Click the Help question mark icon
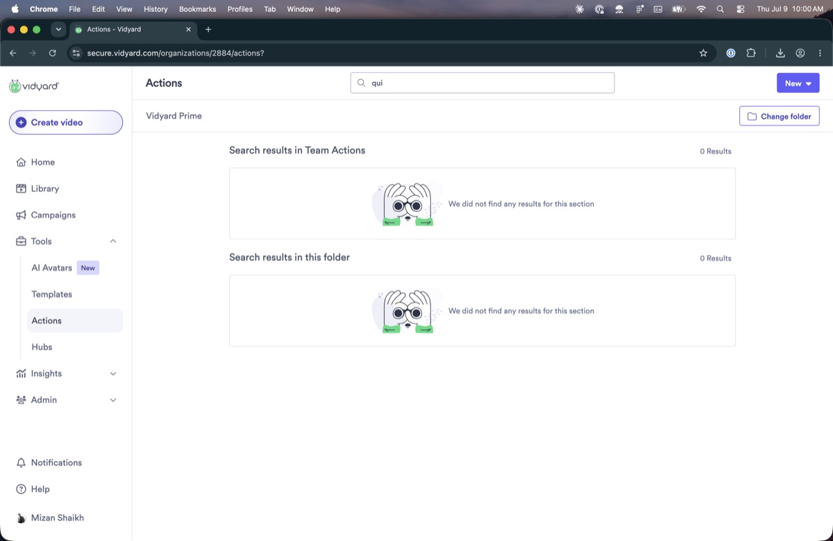Viewport: 833px width, 541px height. point(21,489)
